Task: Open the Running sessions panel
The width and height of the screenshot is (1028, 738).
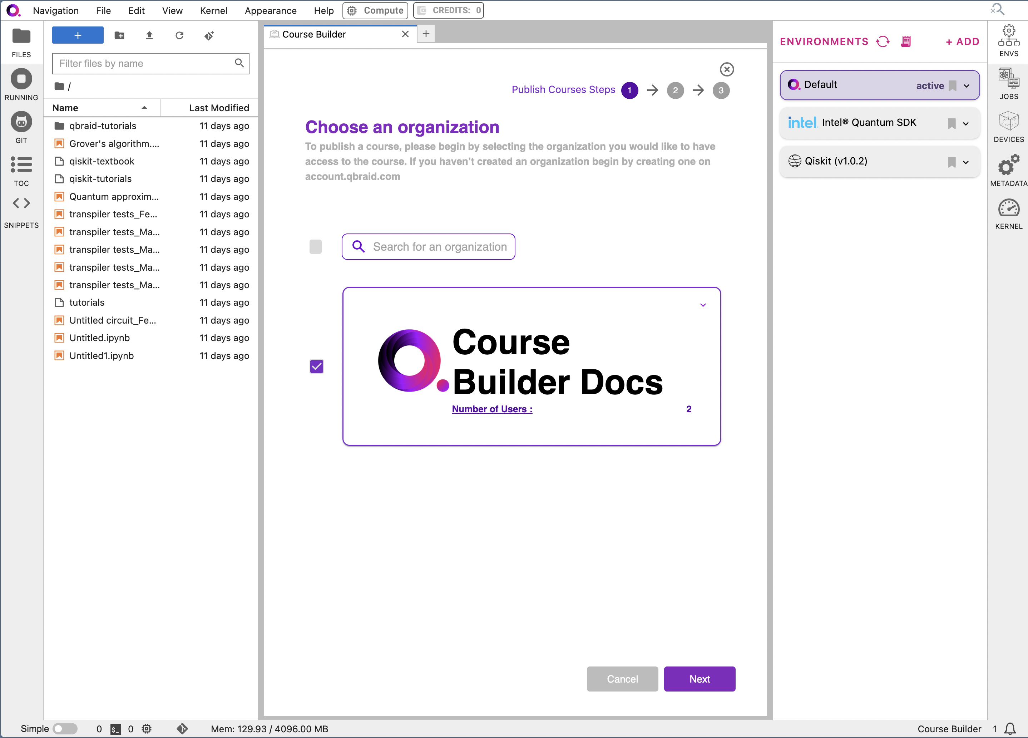Action: tap(21, 85)
